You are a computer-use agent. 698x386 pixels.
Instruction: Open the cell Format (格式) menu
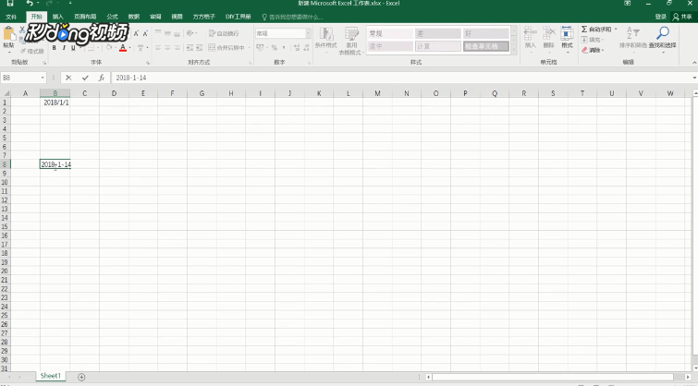click(x=567, y=38)
